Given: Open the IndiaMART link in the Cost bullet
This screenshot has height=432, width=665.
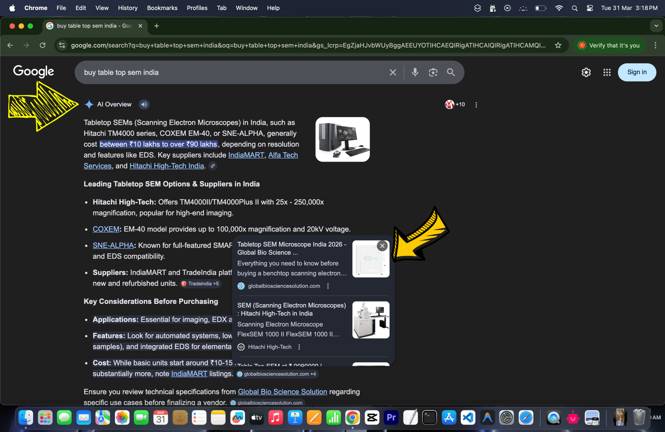Looking at the screenshot, I should pos(189,373).
